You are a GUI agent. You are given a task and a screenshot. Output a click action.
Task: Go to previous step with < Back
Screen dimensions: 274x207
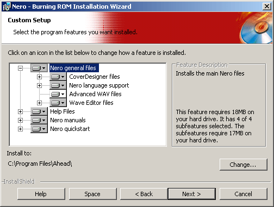pos(144,194)
